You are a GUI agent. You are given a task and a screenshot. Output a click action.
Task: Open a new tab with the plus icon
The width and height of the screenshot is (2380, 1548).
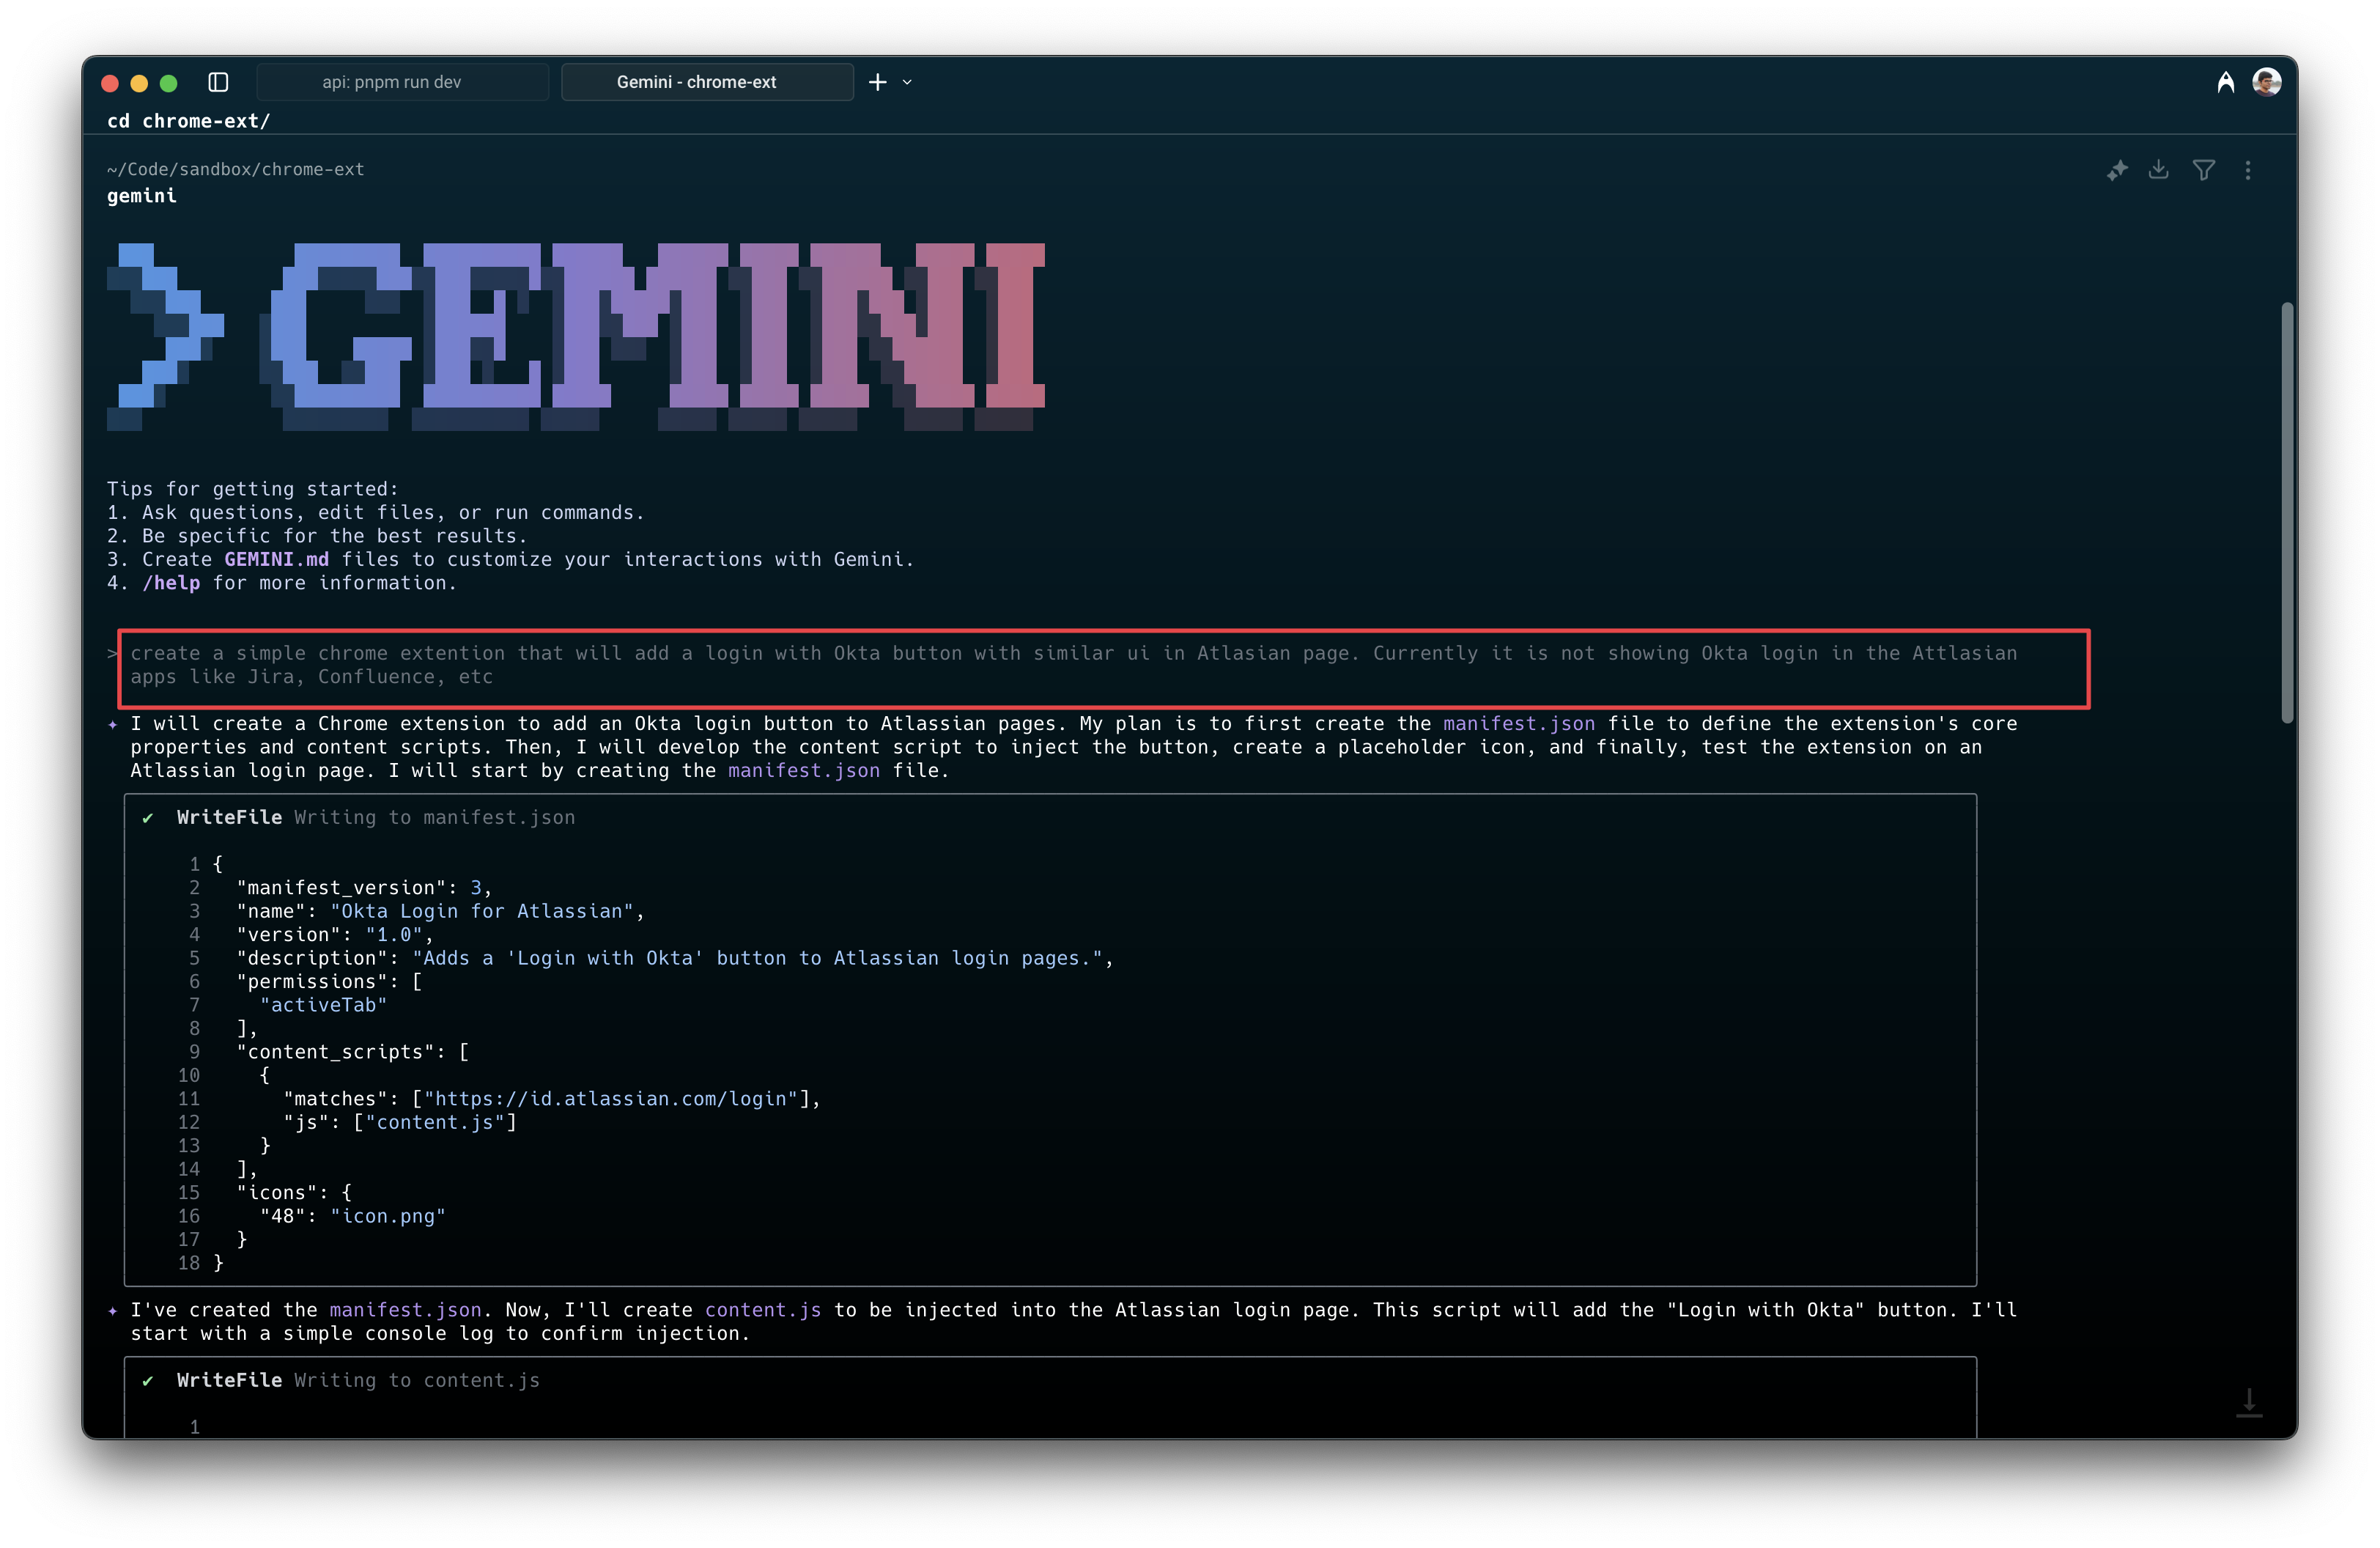point(877,82)
